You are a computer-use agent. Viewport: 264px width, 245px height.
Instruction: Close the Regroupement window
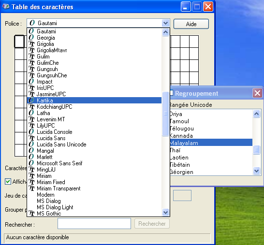click(257, 93)
